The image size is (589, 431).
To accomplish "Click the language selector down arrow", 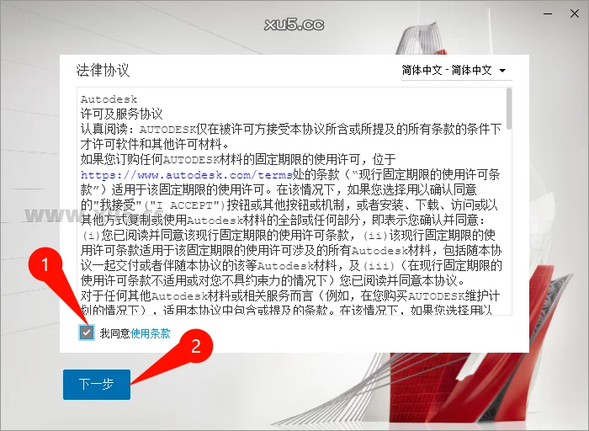I will pos(503,71).
